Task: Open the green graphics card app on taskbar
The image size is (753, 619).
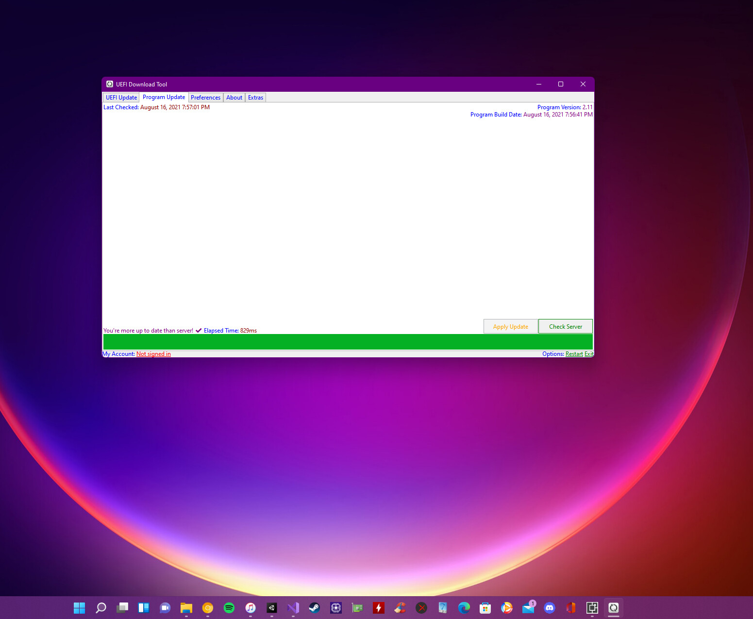Action: pos(357,608)
